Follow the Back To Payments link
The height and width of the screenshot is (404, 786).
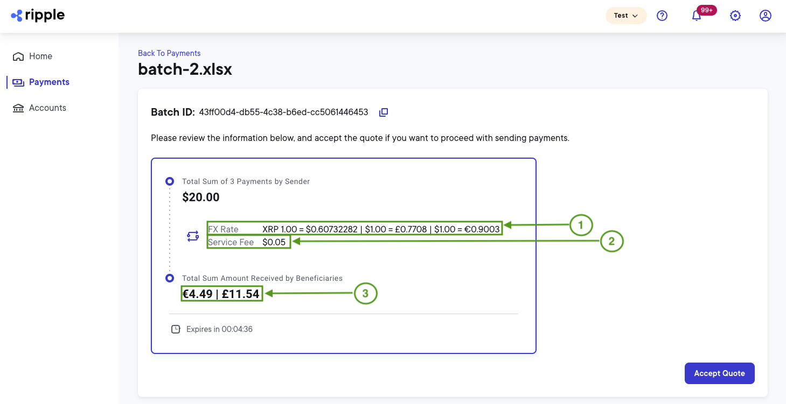click(169, 53)
